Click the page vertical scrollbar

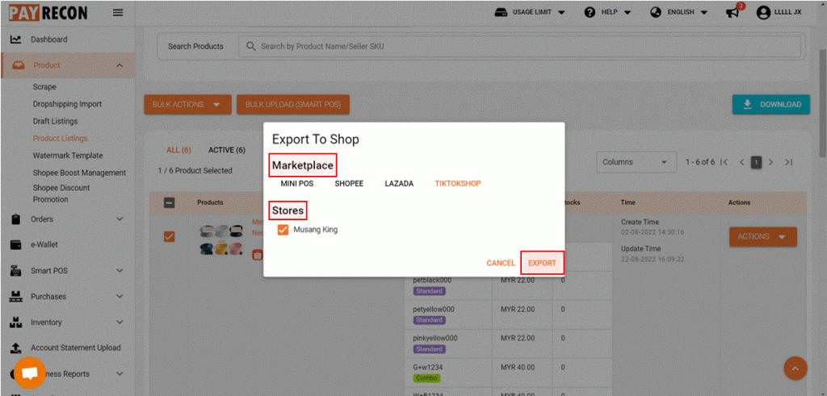(x=822, y=106)
